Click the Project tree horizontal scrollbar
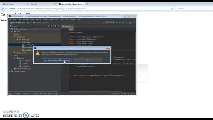The height and width of the screenshot is (120, 213). click(33, 92)
